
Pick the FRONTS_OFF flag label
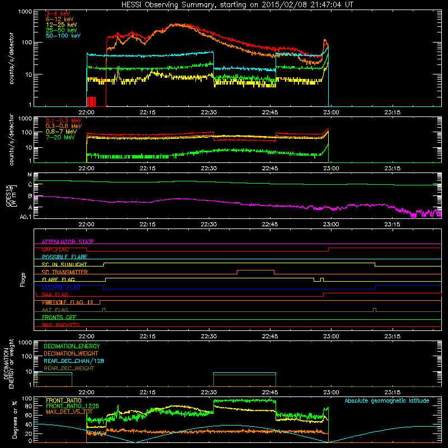click(59, 318)
